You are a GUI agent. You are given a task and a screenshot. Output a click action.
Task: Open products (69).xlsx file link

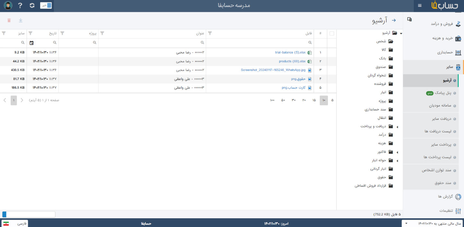tap(292, 61)
